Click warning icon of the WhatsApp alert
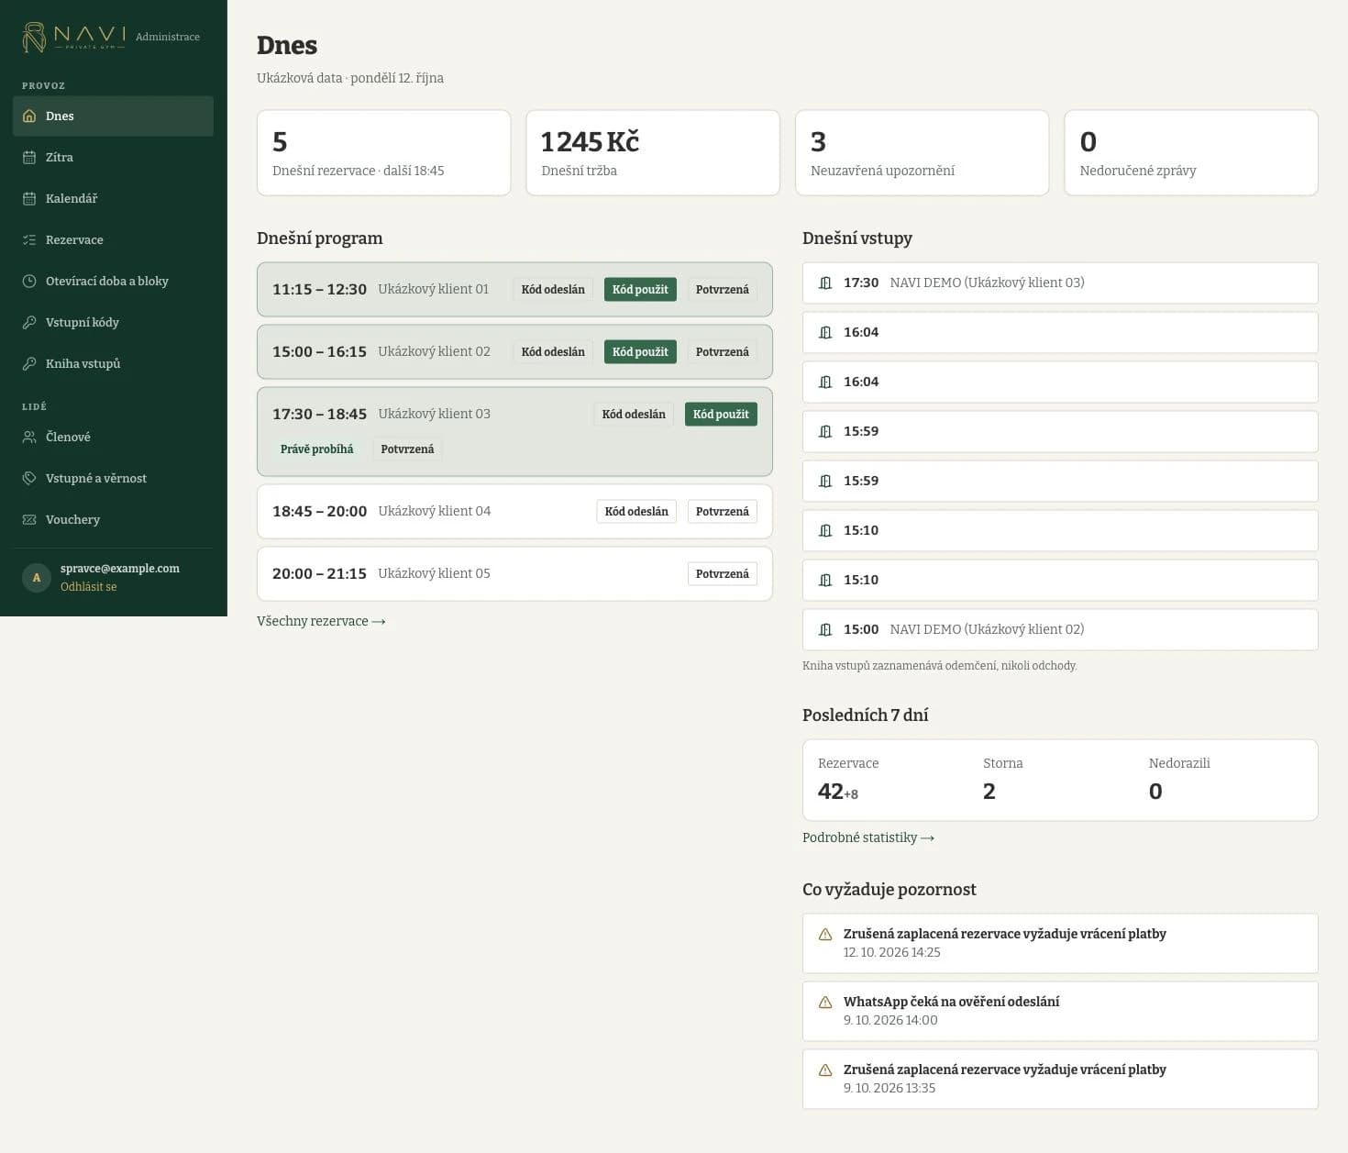Image resolution: width=1348 pixels, height=1153 pixels. coord(825,1003)
